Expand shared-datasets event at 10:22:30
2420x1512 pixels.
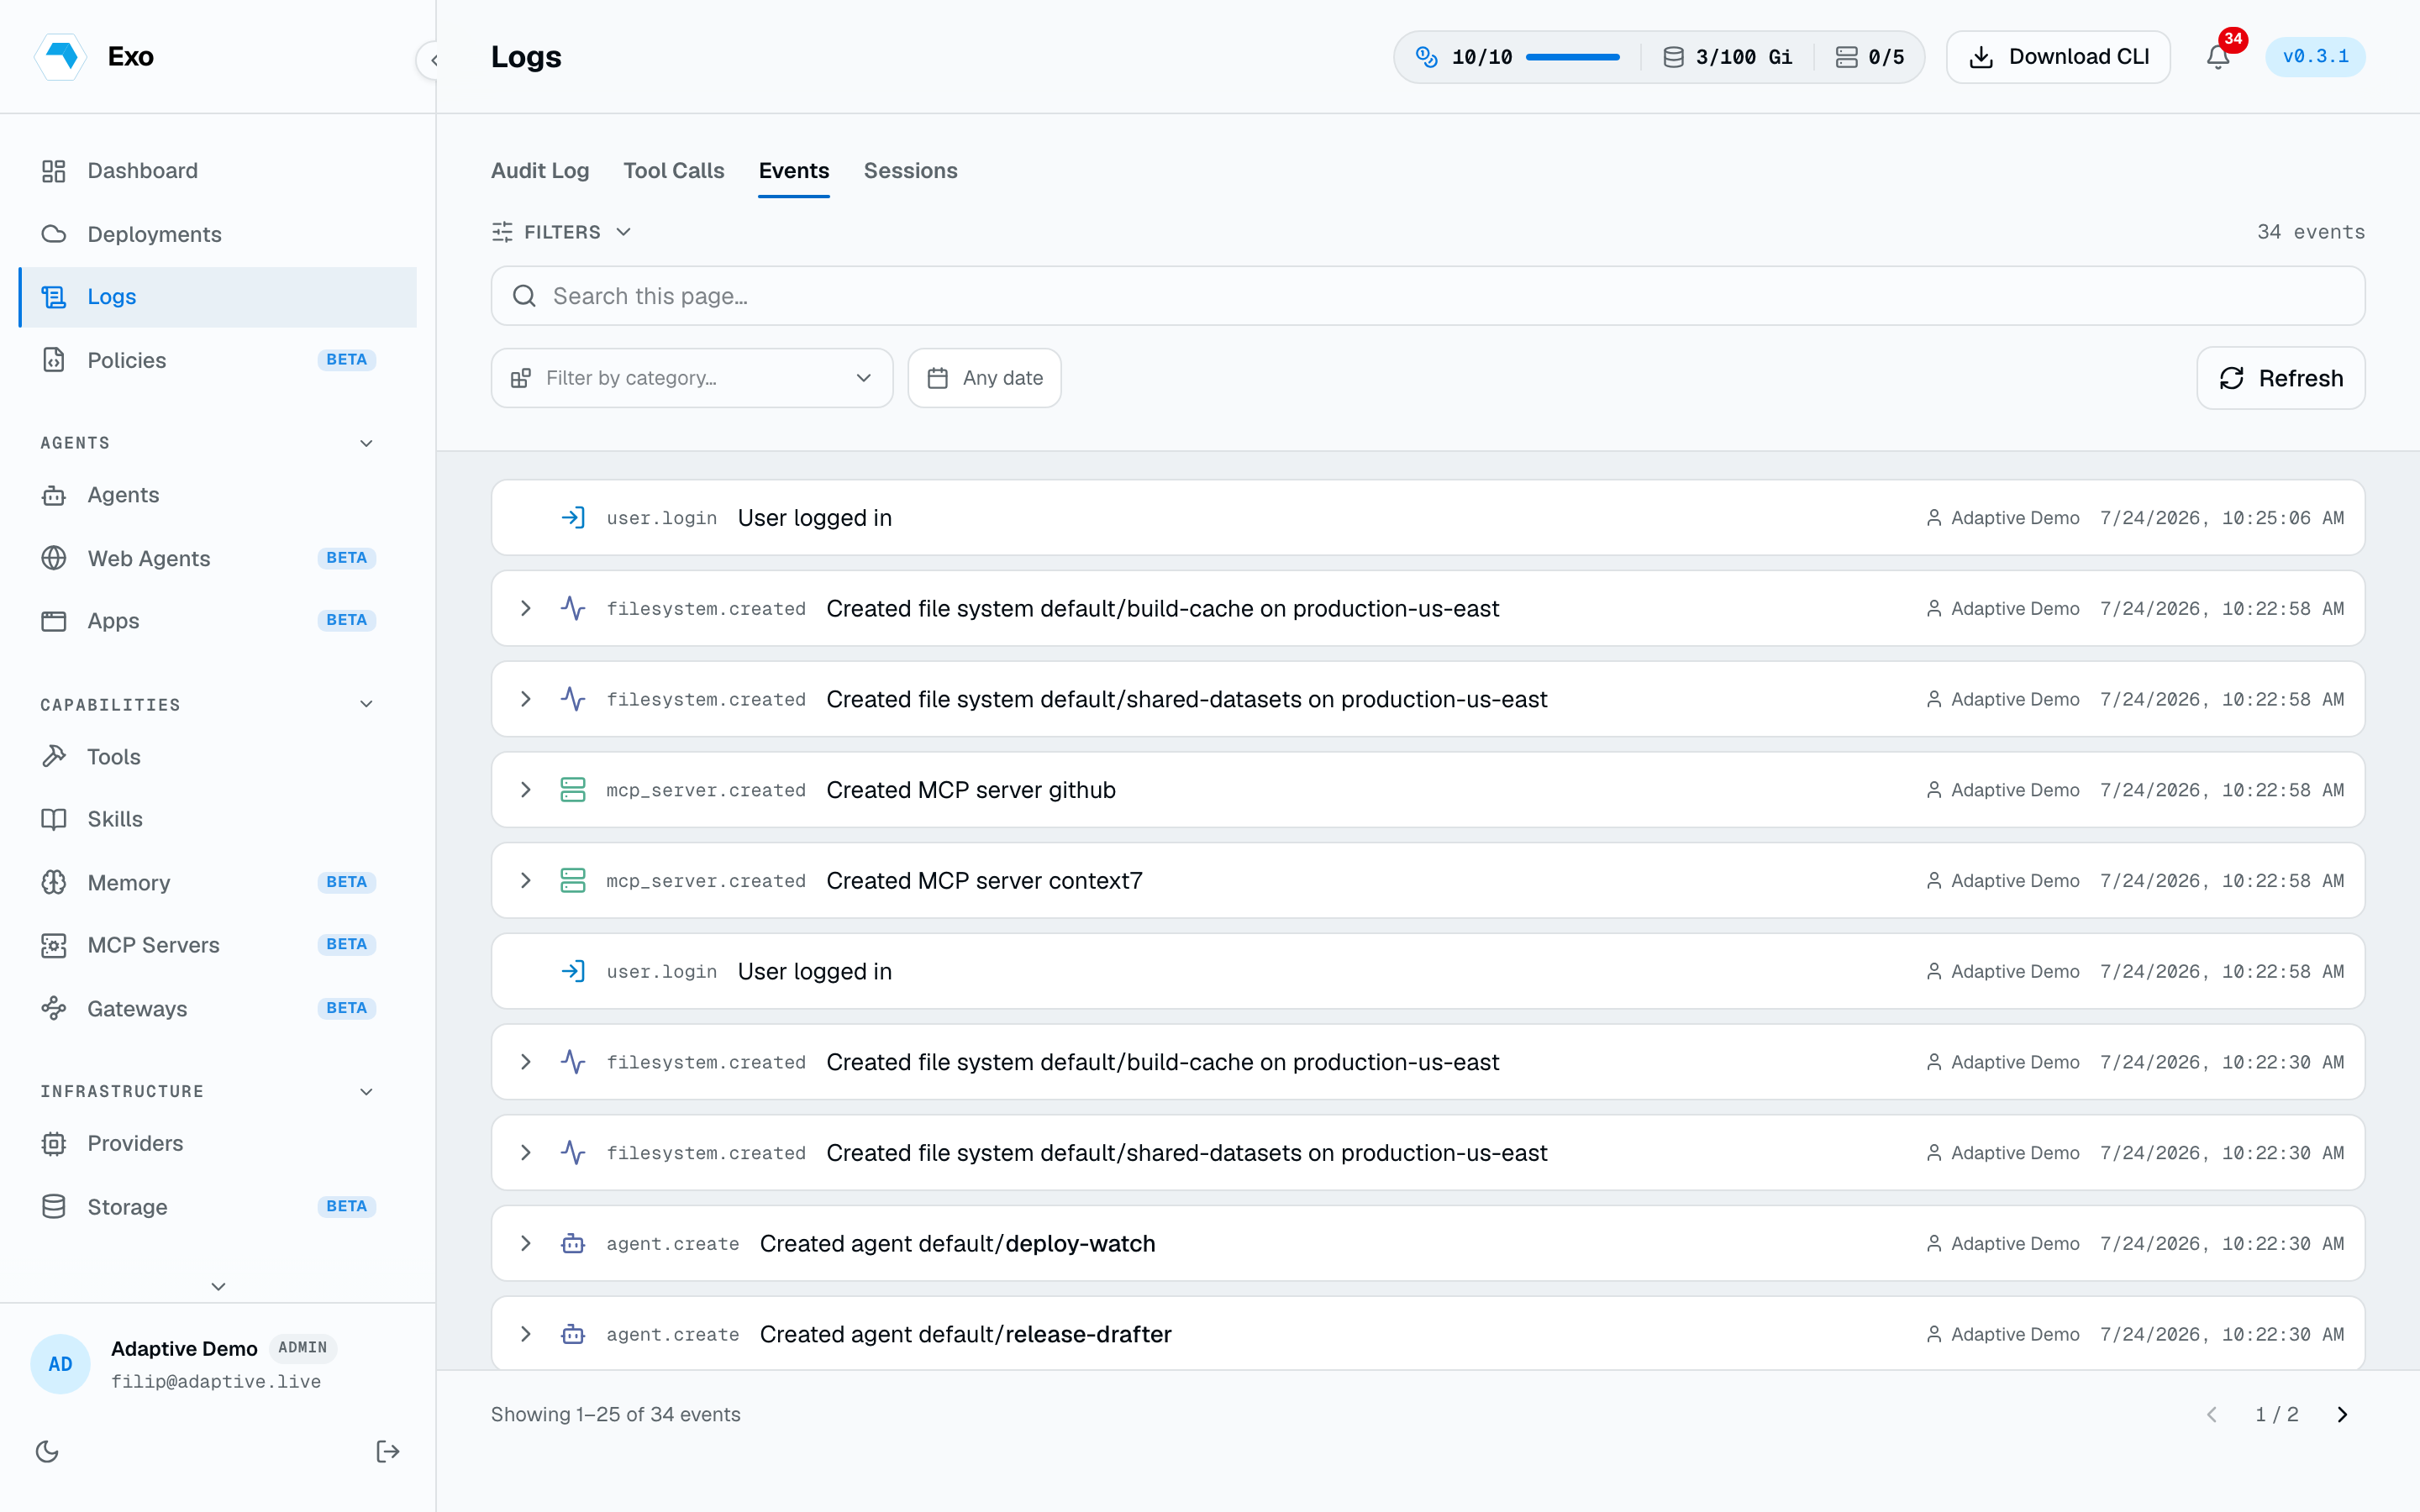pos(526,1152)
